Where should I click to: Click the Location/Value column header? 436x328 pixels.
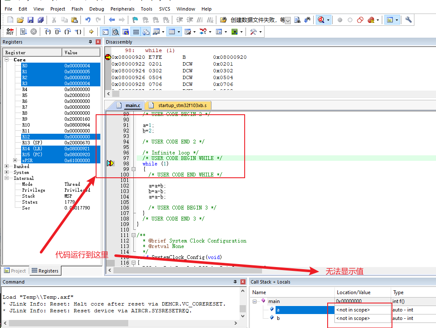tap(363, 292)
